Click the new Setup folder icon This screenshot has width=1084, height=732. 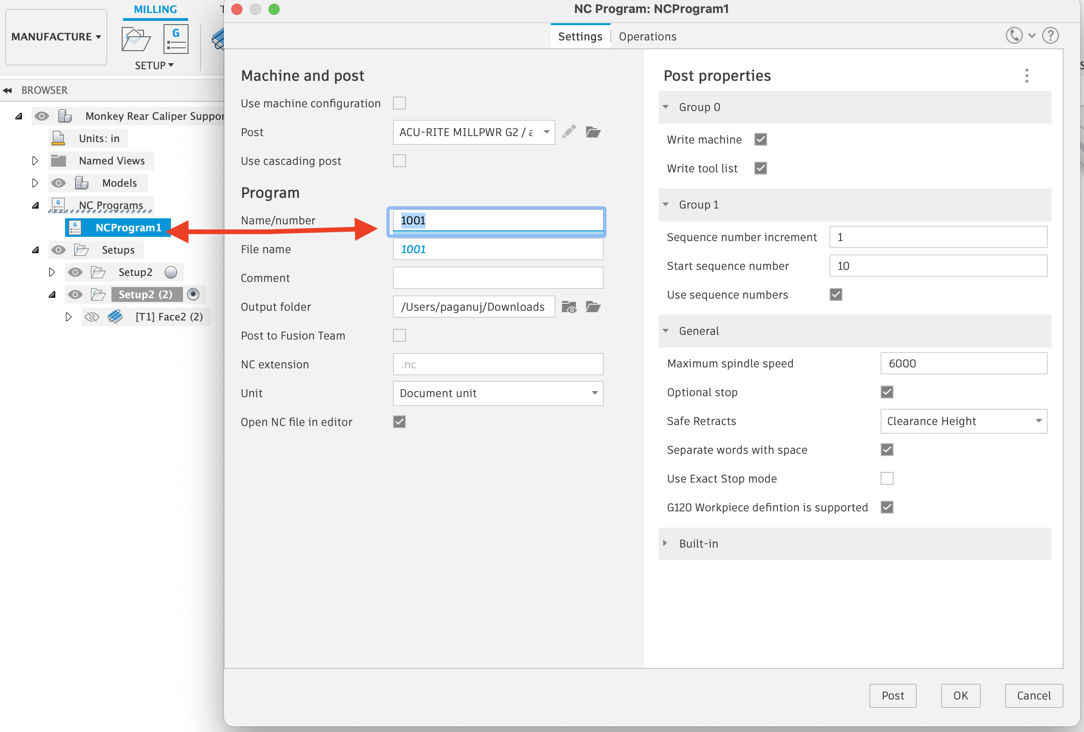pos(136,39)
